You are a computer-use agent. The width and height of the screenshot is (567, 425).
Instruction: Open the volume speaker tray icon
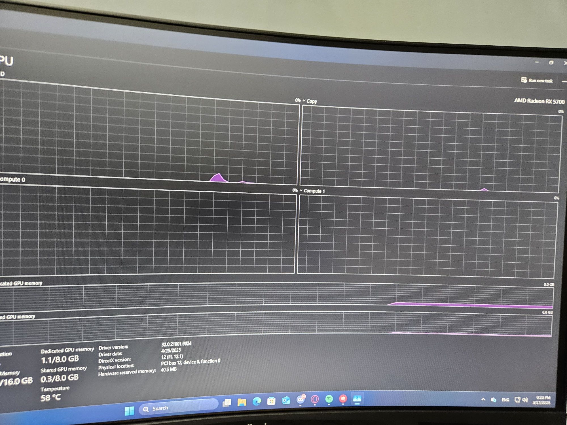[x=525, y=399]
